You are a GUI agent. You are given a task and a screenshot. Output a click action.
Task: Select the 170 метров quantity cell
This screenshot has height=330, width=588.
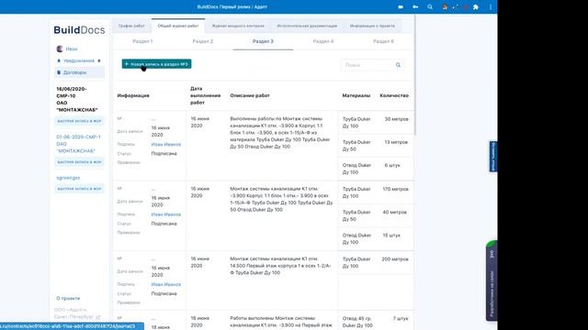(x=395, y=189)
